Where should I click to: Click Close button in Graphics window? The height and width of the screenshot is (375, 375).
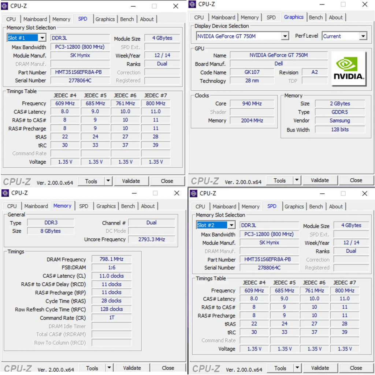356,180
